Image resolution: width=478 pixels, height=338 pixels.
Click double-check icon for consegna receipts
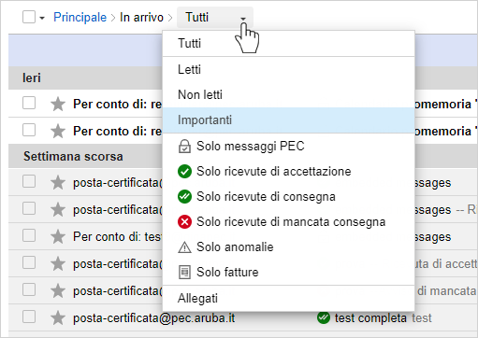click(184, 197)
